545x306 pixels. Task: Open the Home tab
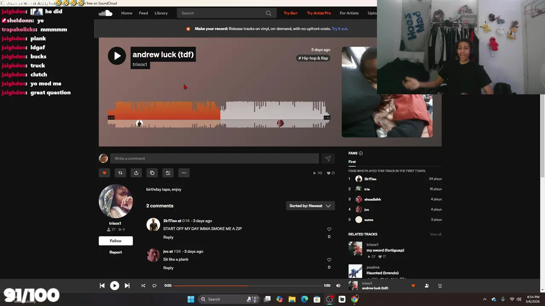[127, 13]
